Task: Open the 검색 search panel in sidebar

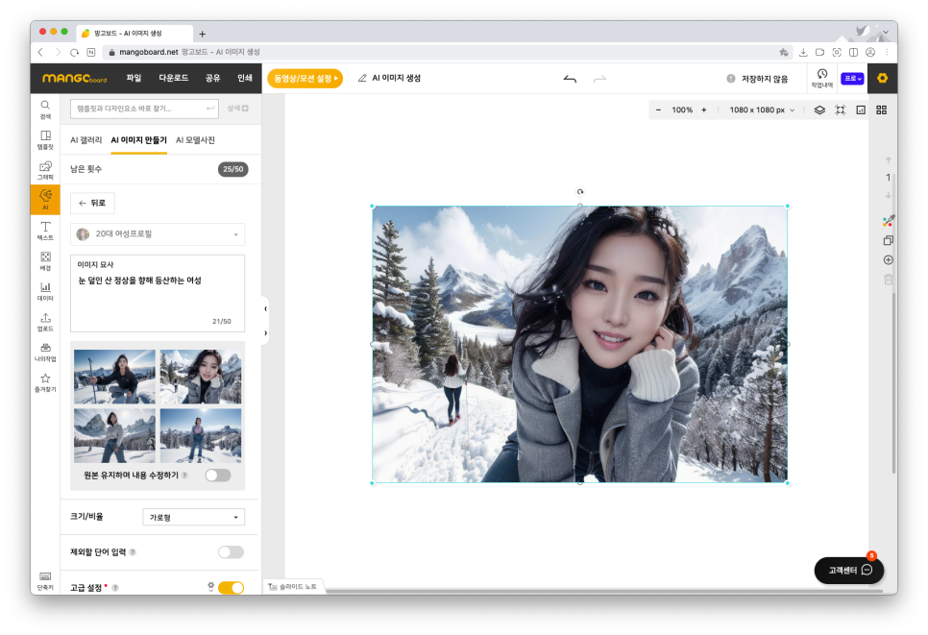Action: pos(45,110)
